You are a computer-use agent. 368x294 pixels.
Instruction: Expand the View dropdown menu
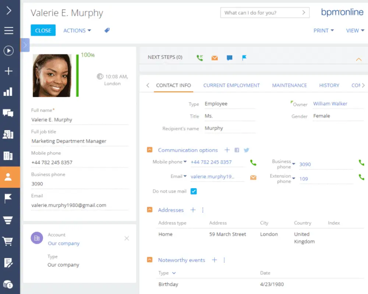point(355,31)
